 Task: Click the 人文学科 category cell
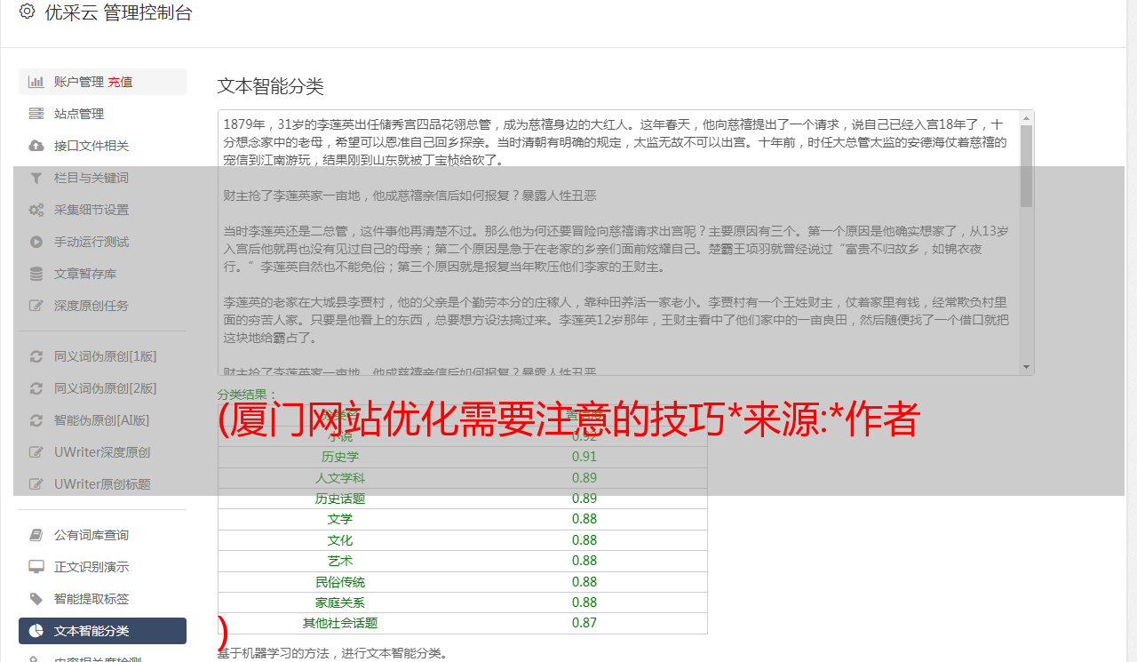pyautogui.click(x=340, y=478)
